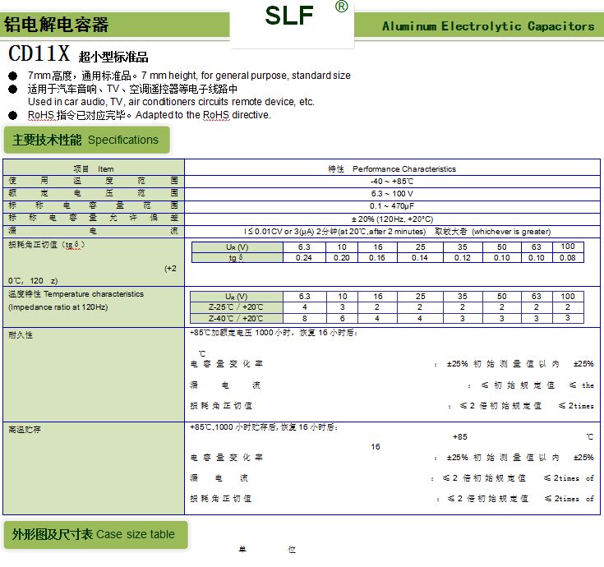
Task: Click "(Impedance ratio at 120Hz)" text
Action: tap(58, 307)
